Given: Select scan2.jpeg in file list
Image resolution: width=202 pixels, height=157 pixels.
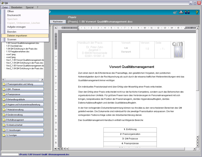Looking at the screenshot, I should pos(11,57).
